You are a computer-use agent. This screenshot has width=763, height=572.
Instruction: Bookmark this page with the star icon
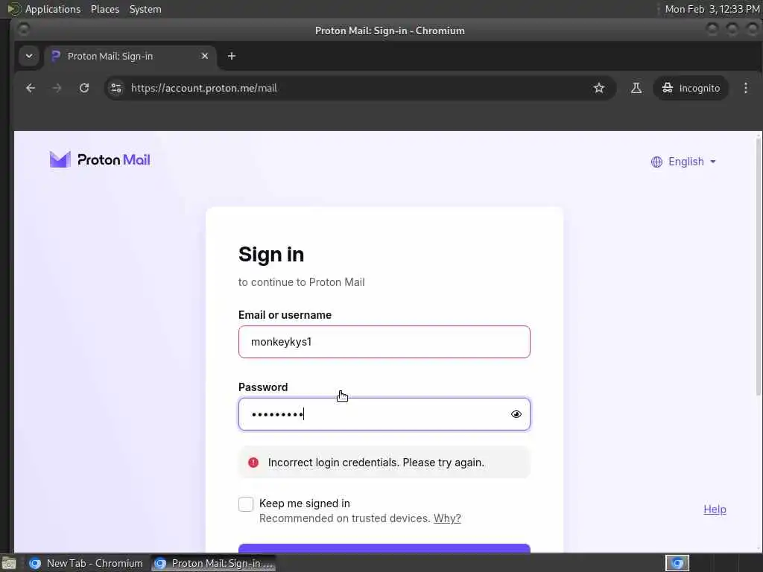pos(599,88)
